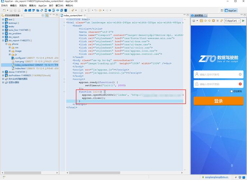Click the blue sync arrows toolbar icon
Image resolution: width=247 pixels, height=180 pixels.
pyautogui.click(x=42, y=10)
